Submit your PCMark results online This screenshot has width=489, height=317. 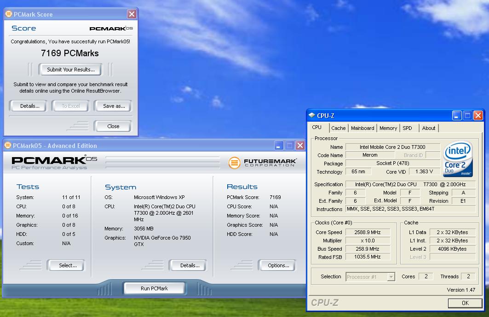pyautogui.click(x=70, y=70)
